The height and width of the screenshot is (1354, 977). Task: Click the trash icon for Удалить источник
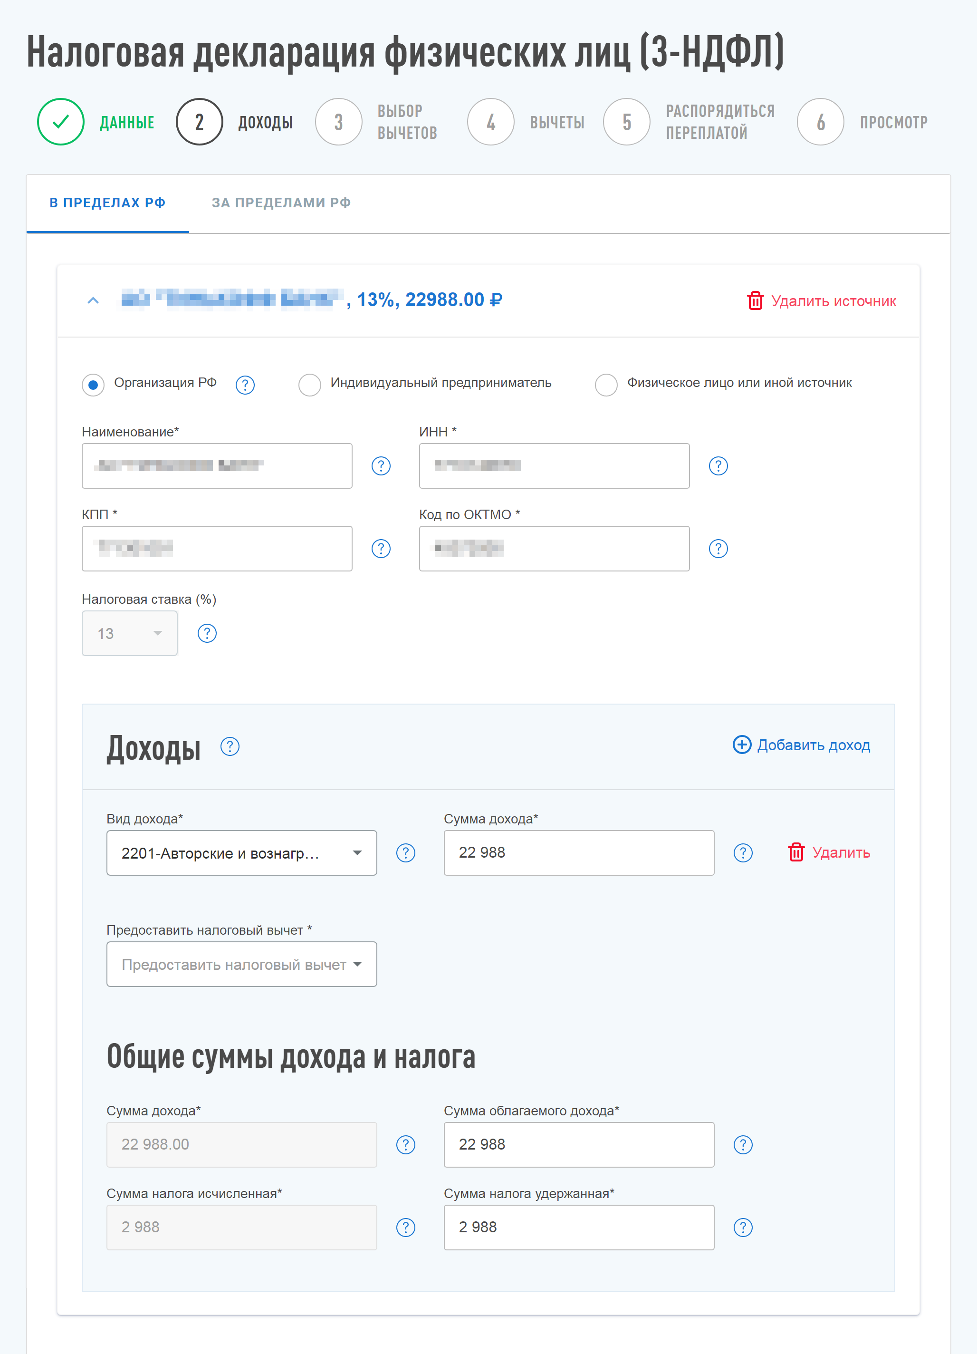pyautogui.click(x=756, y=300)
